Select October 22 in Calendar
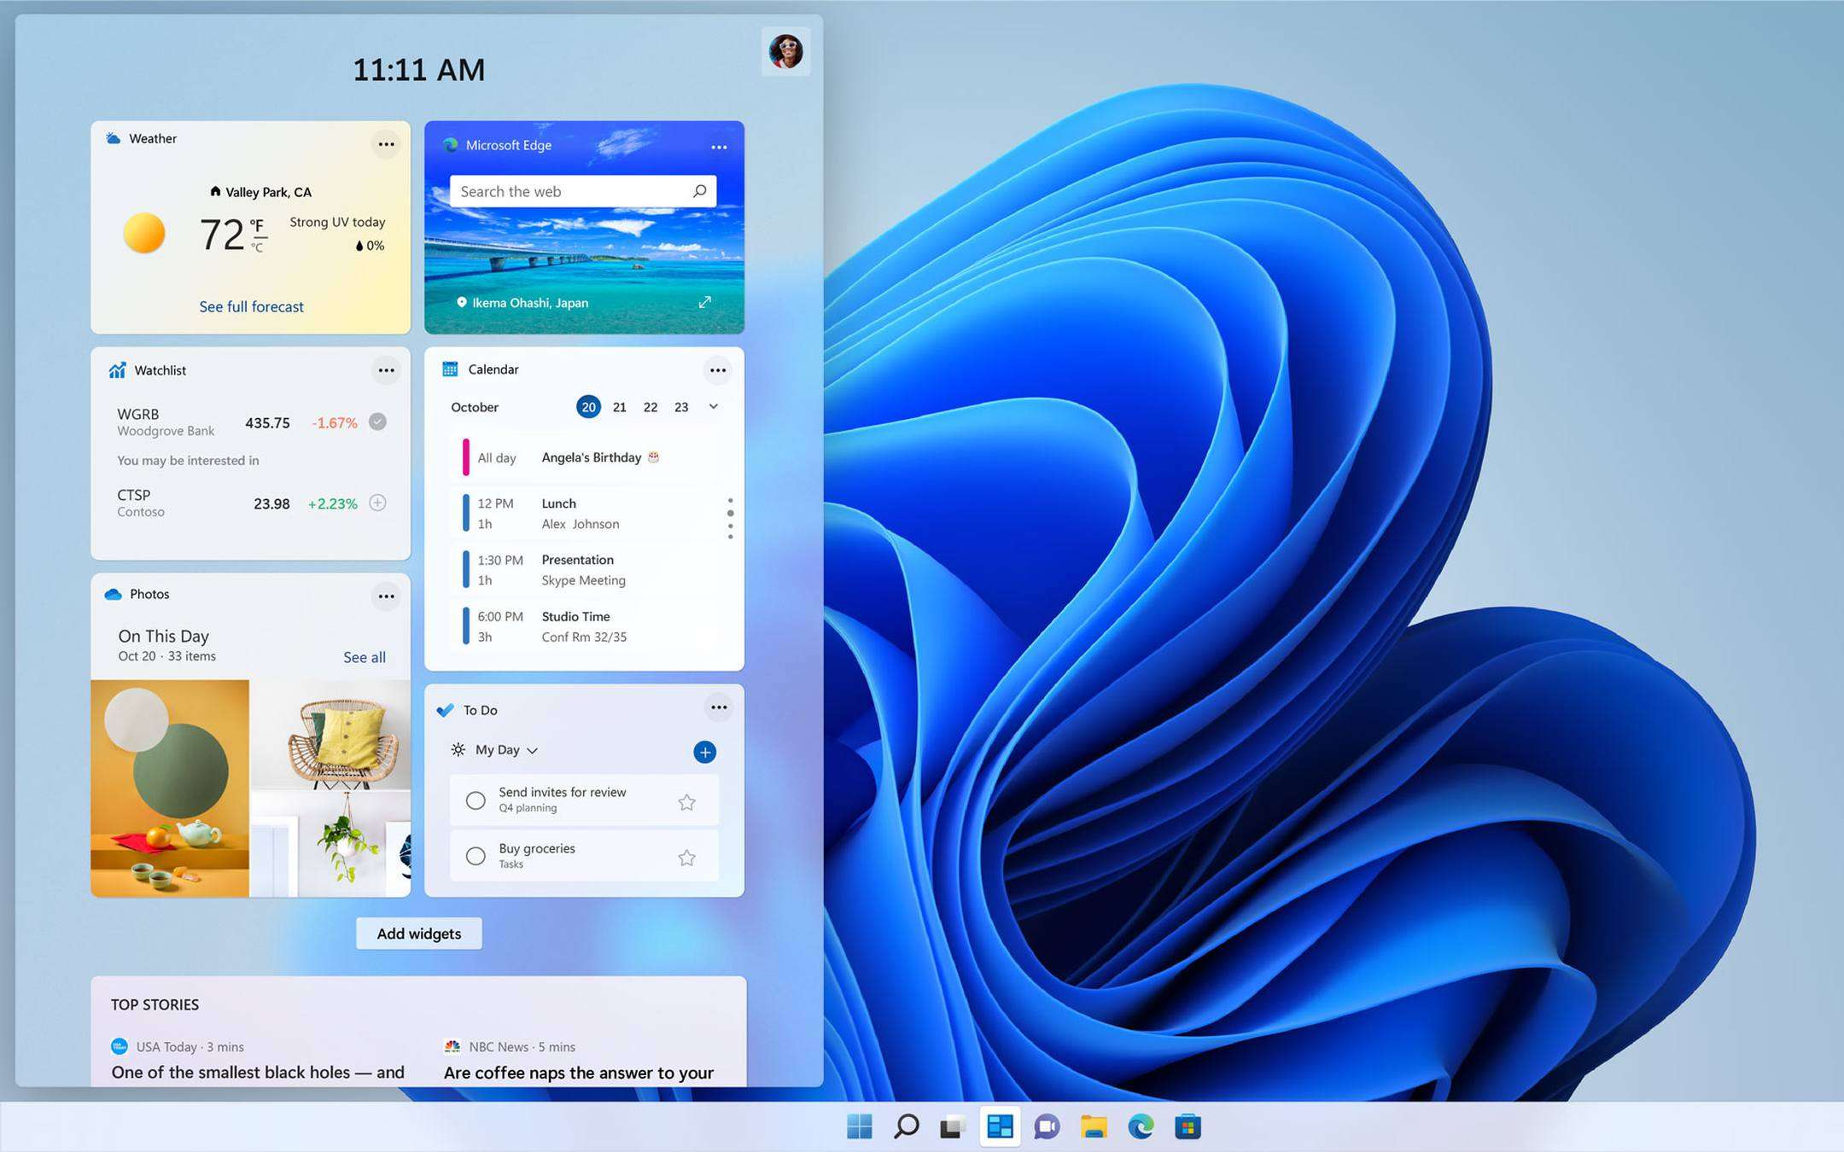Image resolution: width=1844 pixels, height=1152 pixels. 651,407
